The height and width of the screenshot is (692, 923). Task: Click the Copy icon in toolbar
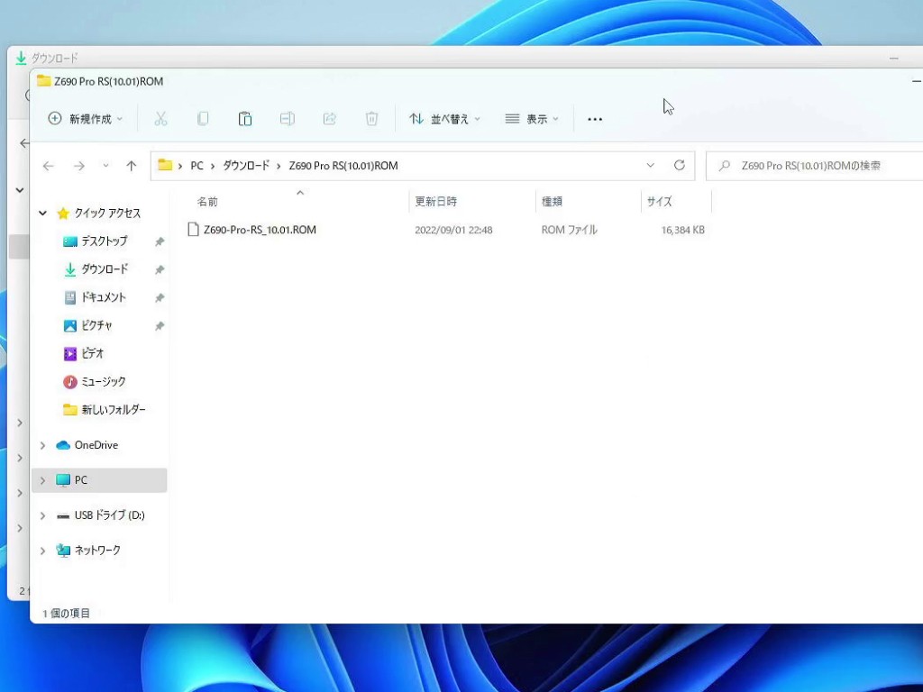pyautogui.click(x=203, y=119)
